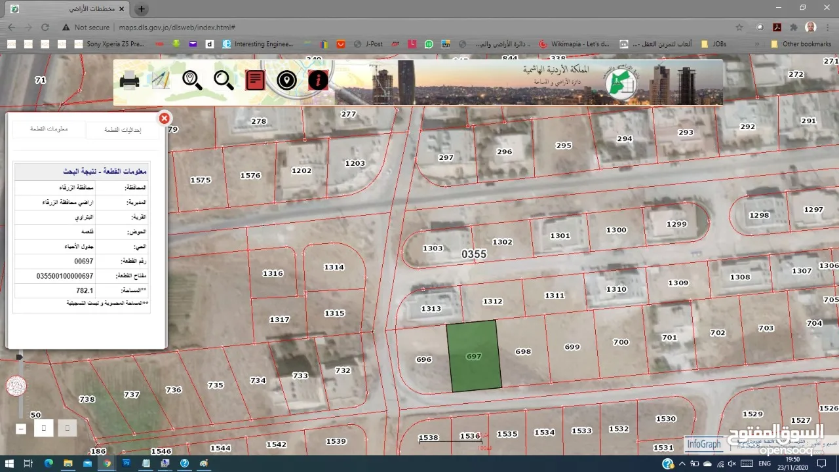839x472 pixels.
Task: Click the InfoGraph logo link
Action: pos(703,444)
